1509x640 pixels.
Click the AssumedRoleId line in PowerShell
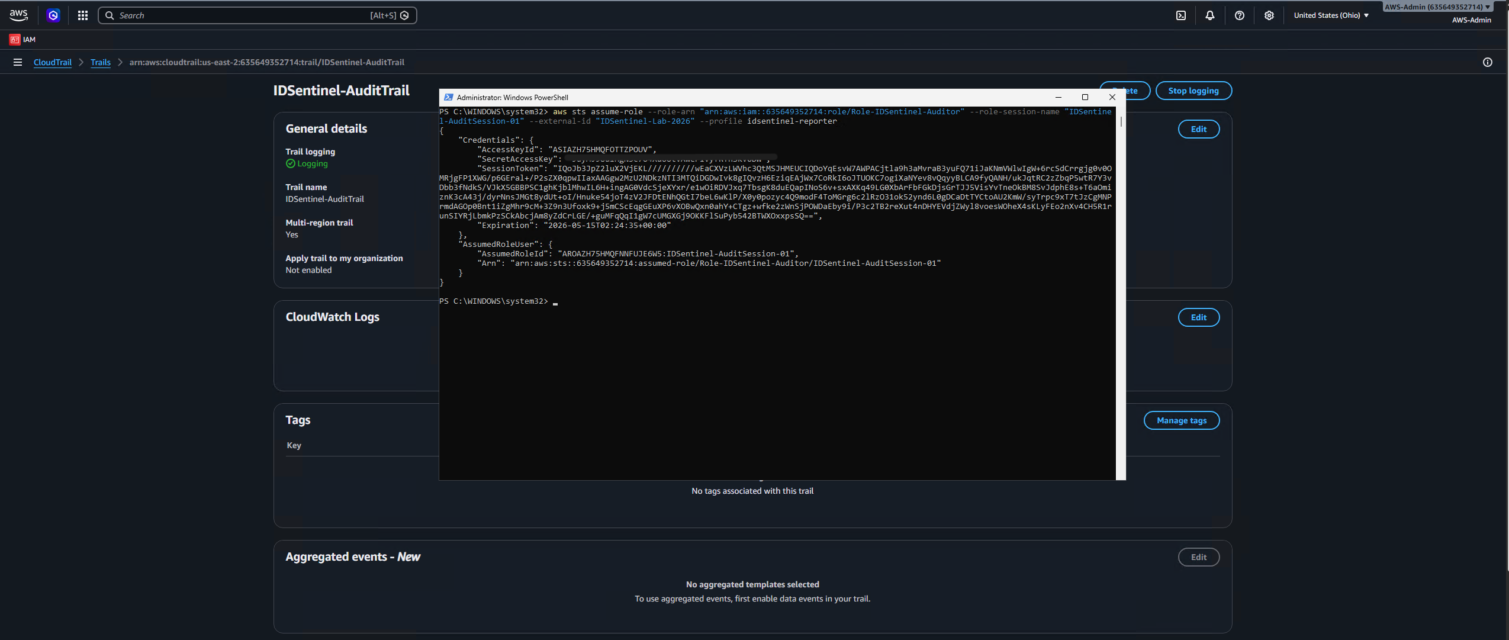[x=638, y=254]
